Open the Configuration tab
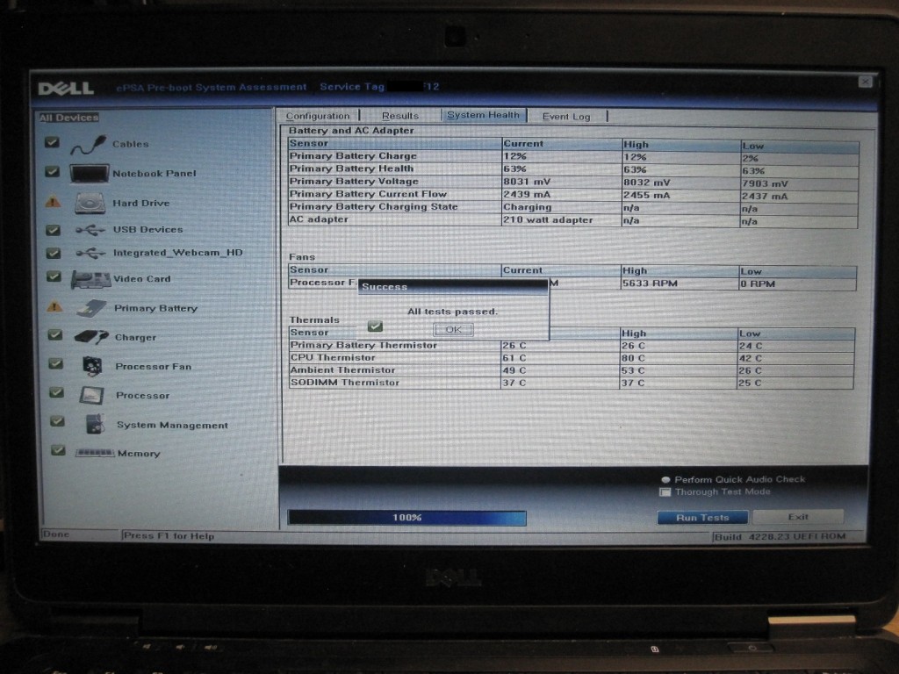Viewport: 899px width, 674px height. coord(318,116)
